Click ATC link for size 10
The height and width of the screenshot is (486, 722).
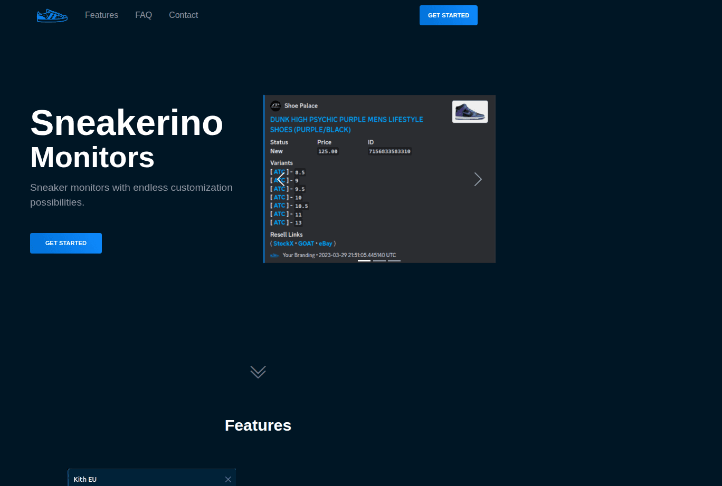point(279,197)
